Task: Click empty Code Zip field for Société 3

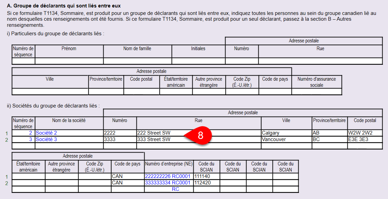Action: click(95, 183)
